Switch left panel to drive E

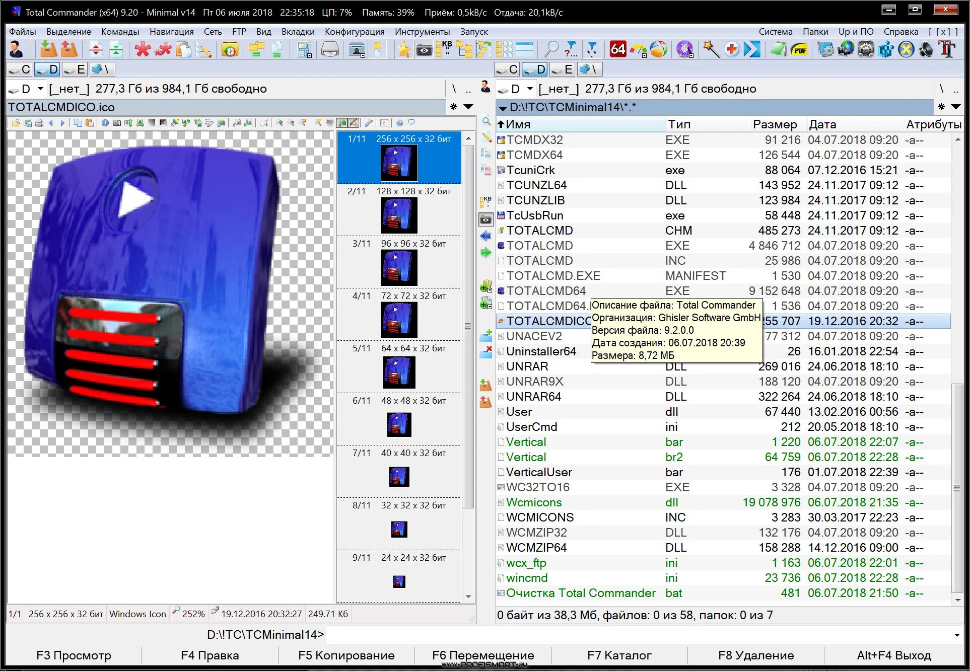pyautogui.click(x=75, y=69)
